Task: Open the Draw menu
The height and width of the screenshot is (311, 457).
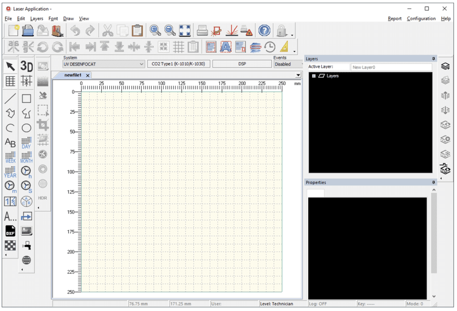Action: click(x=68, y=19)
